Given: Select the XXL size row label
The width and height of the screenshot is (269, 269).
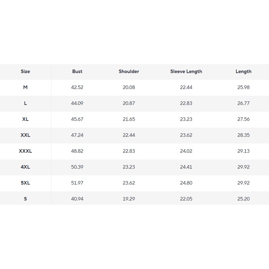Looking at the screenshot, I should pyautogui.click(x=25, y=135).
